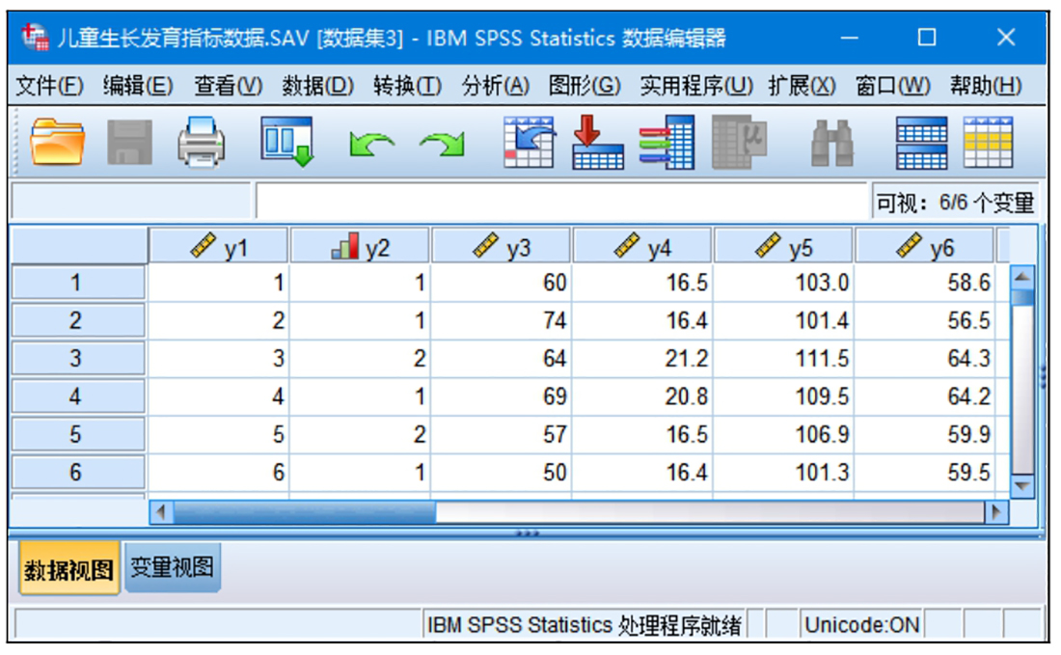Viewport: 1061px width, 655px height.
Task: Open the Variables info icon
Action: point(667,143)
